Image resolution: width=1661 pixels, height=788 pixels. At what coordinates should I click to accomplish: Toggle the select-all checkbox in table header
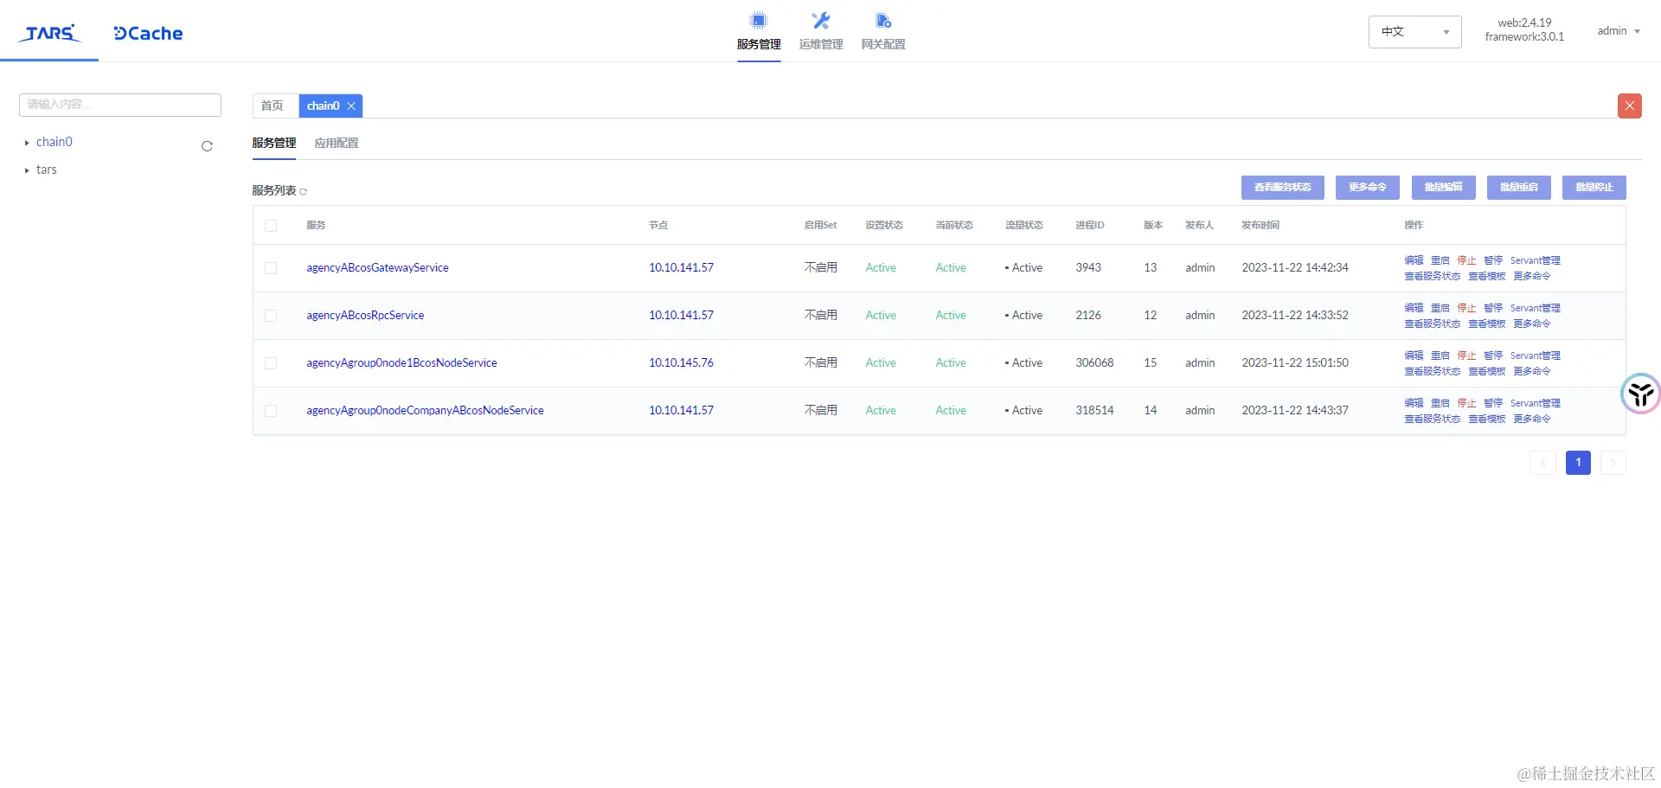[x=271, y=226]
